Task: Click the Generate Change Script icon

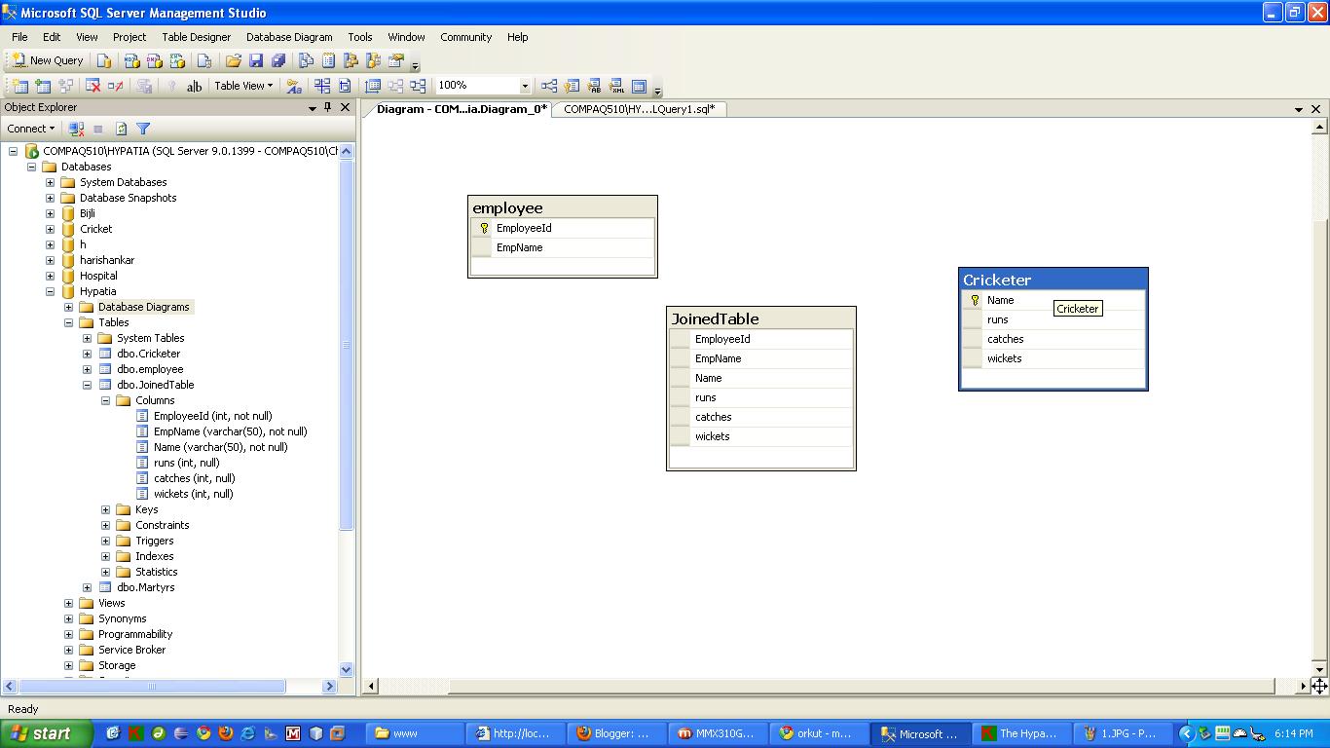Action: [x=144, y=86]
